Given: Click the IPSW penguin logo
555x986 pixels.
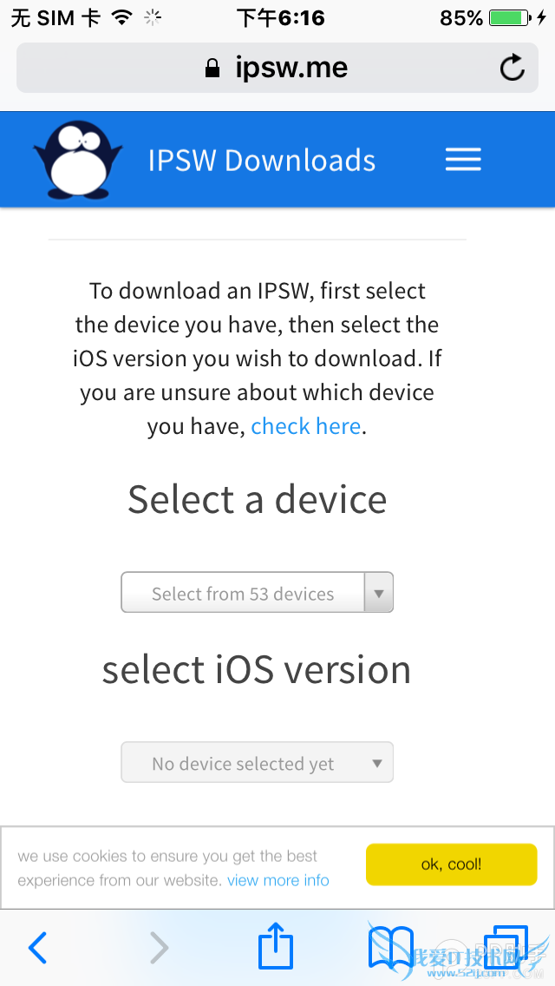Looking at the screenshot, I should pyautogui.click(x=77, y=159).
